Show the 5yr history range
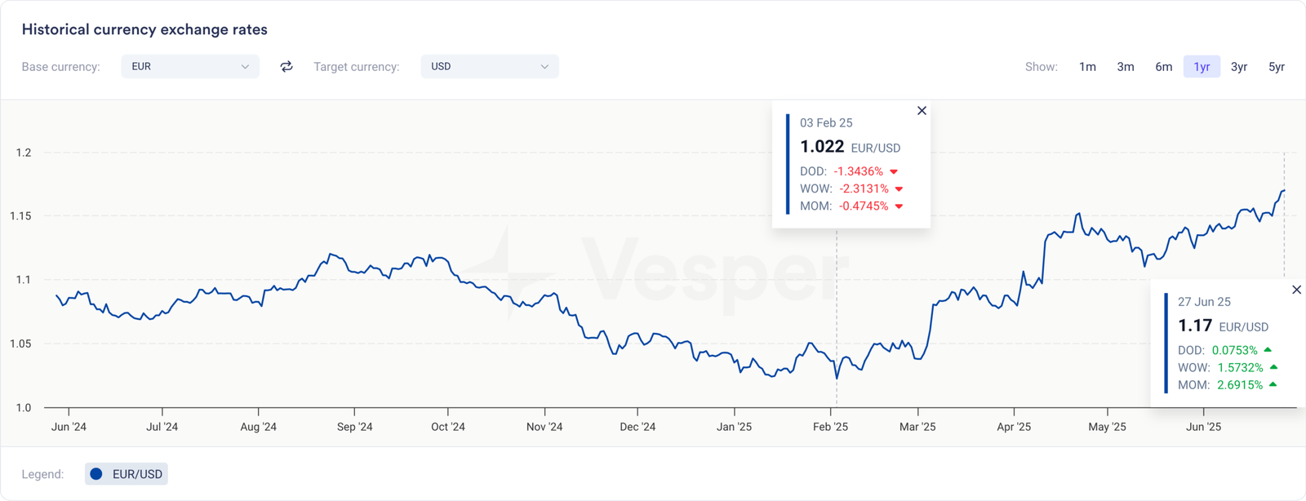The height and width of the screenshot is (501, 1306). coord(1277,67)
